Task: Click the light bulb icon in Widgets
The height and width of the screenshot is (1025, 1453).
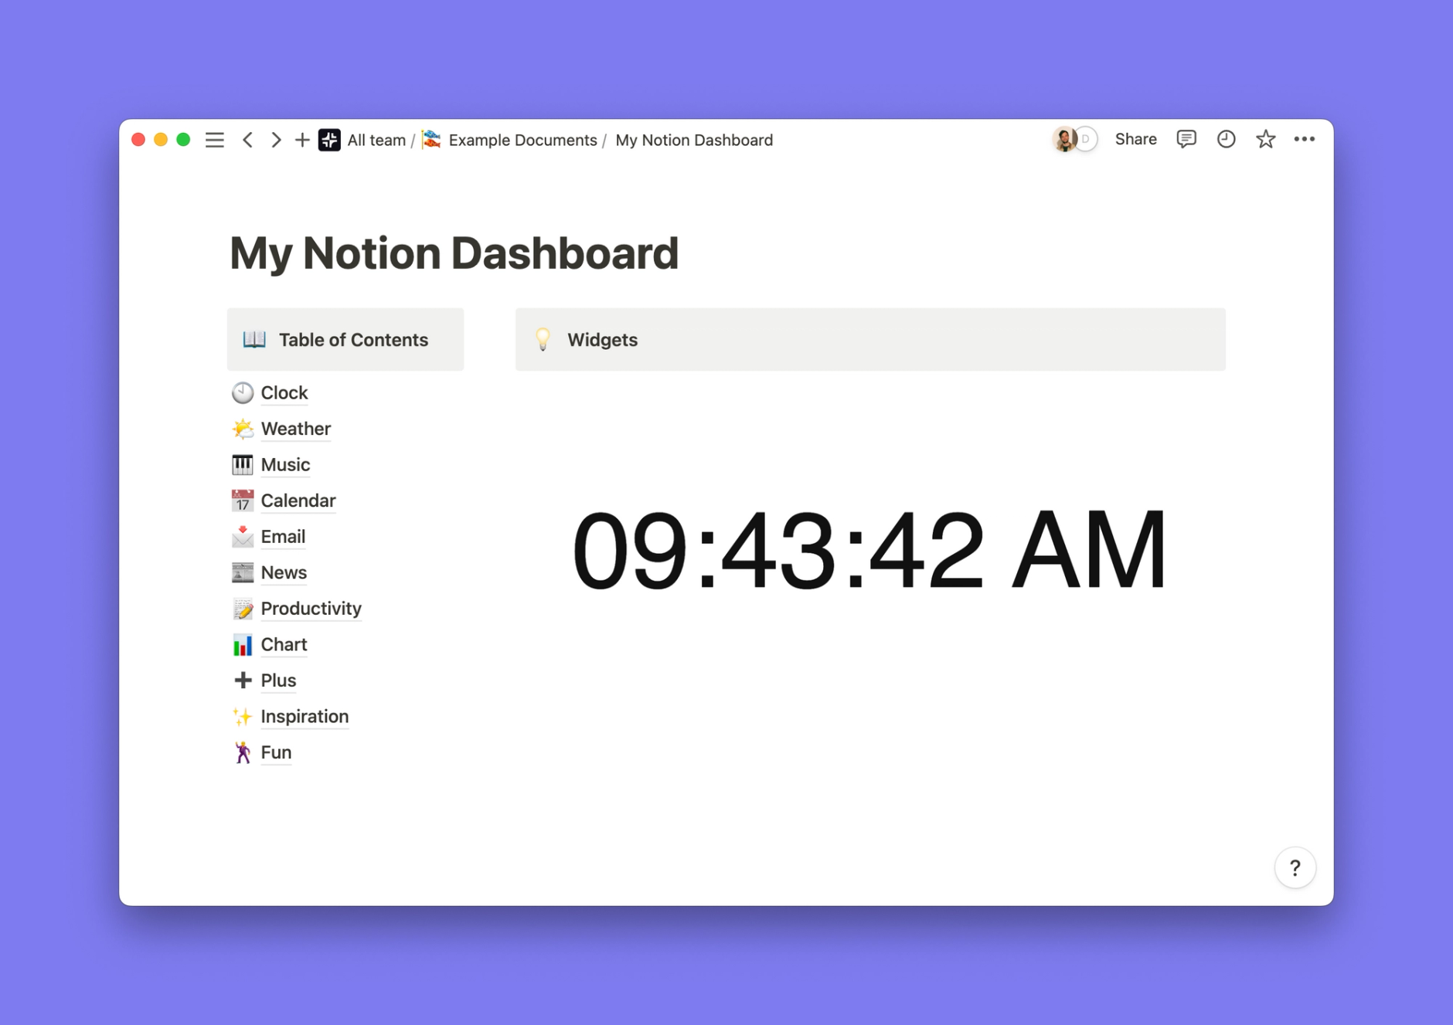Action: pos(543,339)
